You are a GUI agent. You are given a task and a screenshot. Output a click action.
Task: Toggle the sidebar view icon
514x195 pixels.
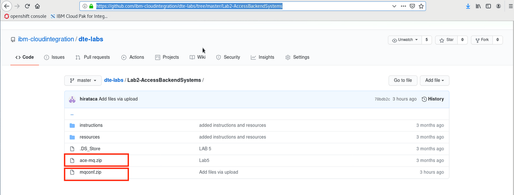pyautogui.click(x=489, y=6)
